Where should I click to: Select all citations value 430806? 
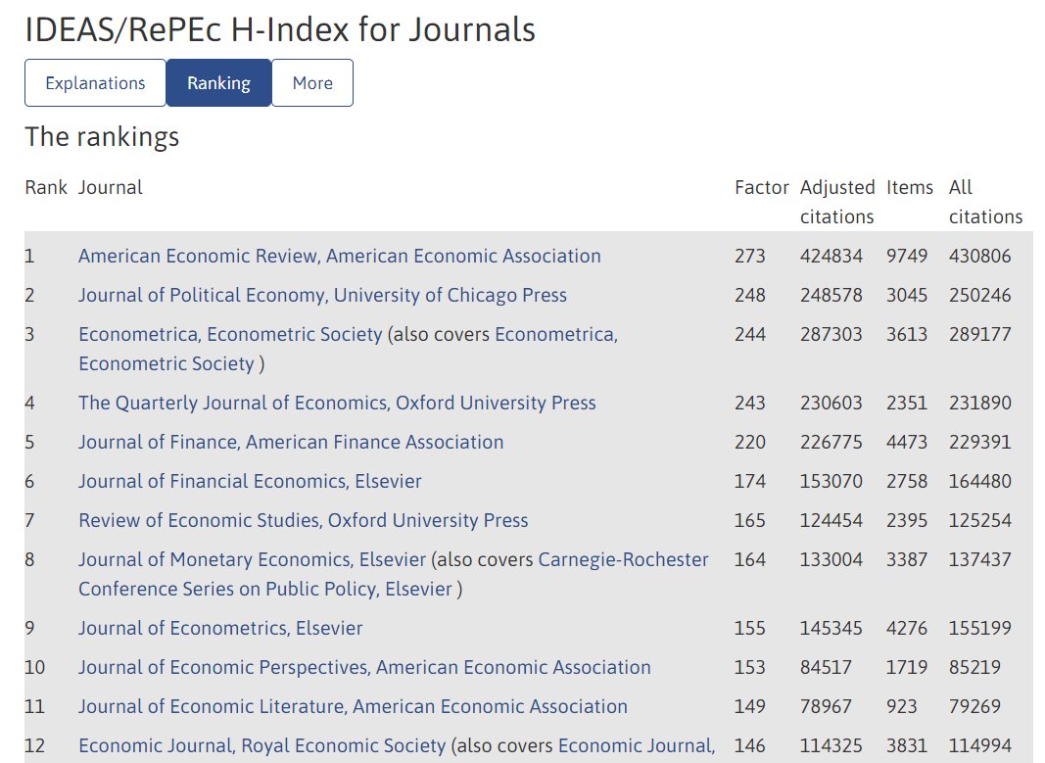pyautogui.click(x=979, y=256)
